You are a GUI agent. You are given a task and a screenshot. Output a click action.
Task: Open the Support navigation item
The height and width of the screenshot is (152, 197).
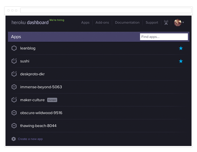(152, 22)
